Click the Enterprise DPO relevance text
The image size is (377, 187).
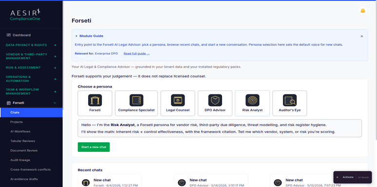(x=106, y=54)
